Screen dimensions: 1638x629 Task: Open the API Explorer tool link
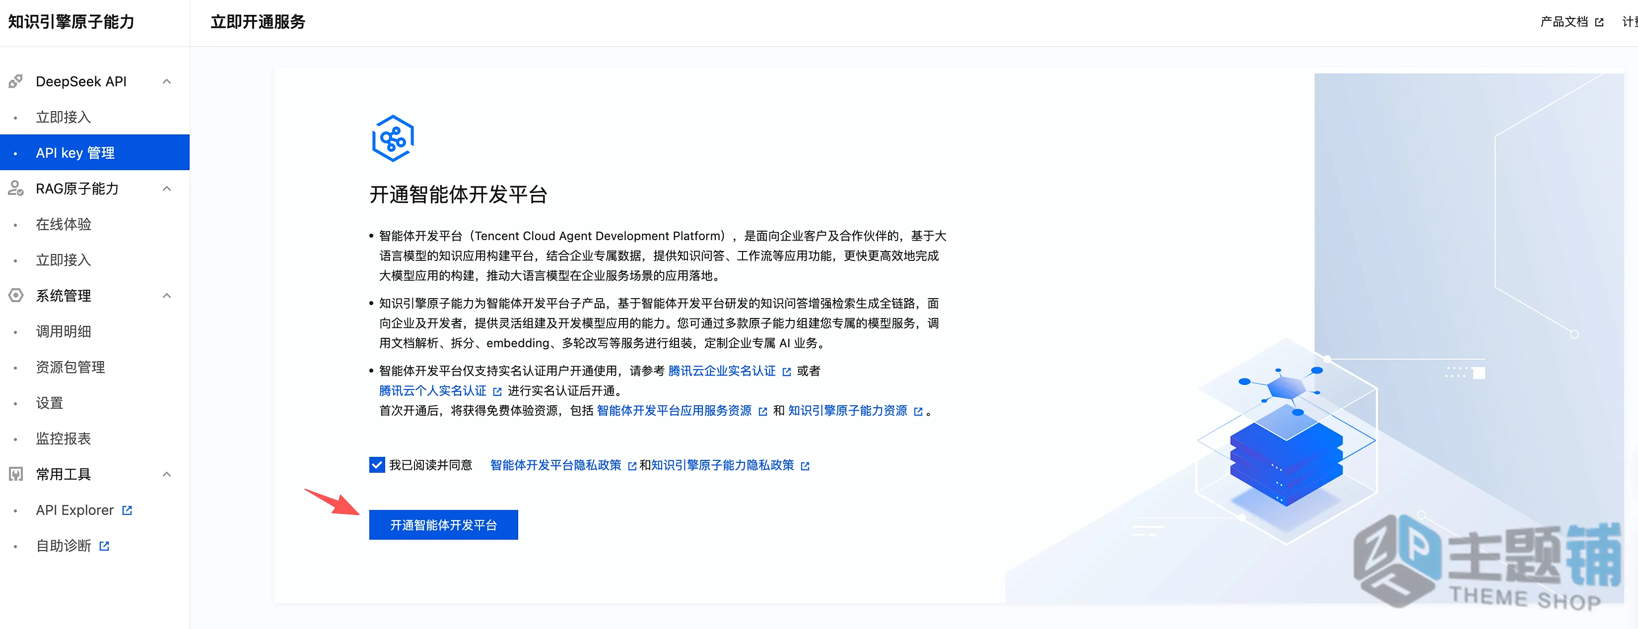[74, 510]
